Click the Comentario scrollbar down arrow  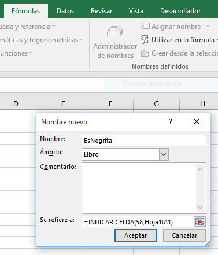click(201, 208)
